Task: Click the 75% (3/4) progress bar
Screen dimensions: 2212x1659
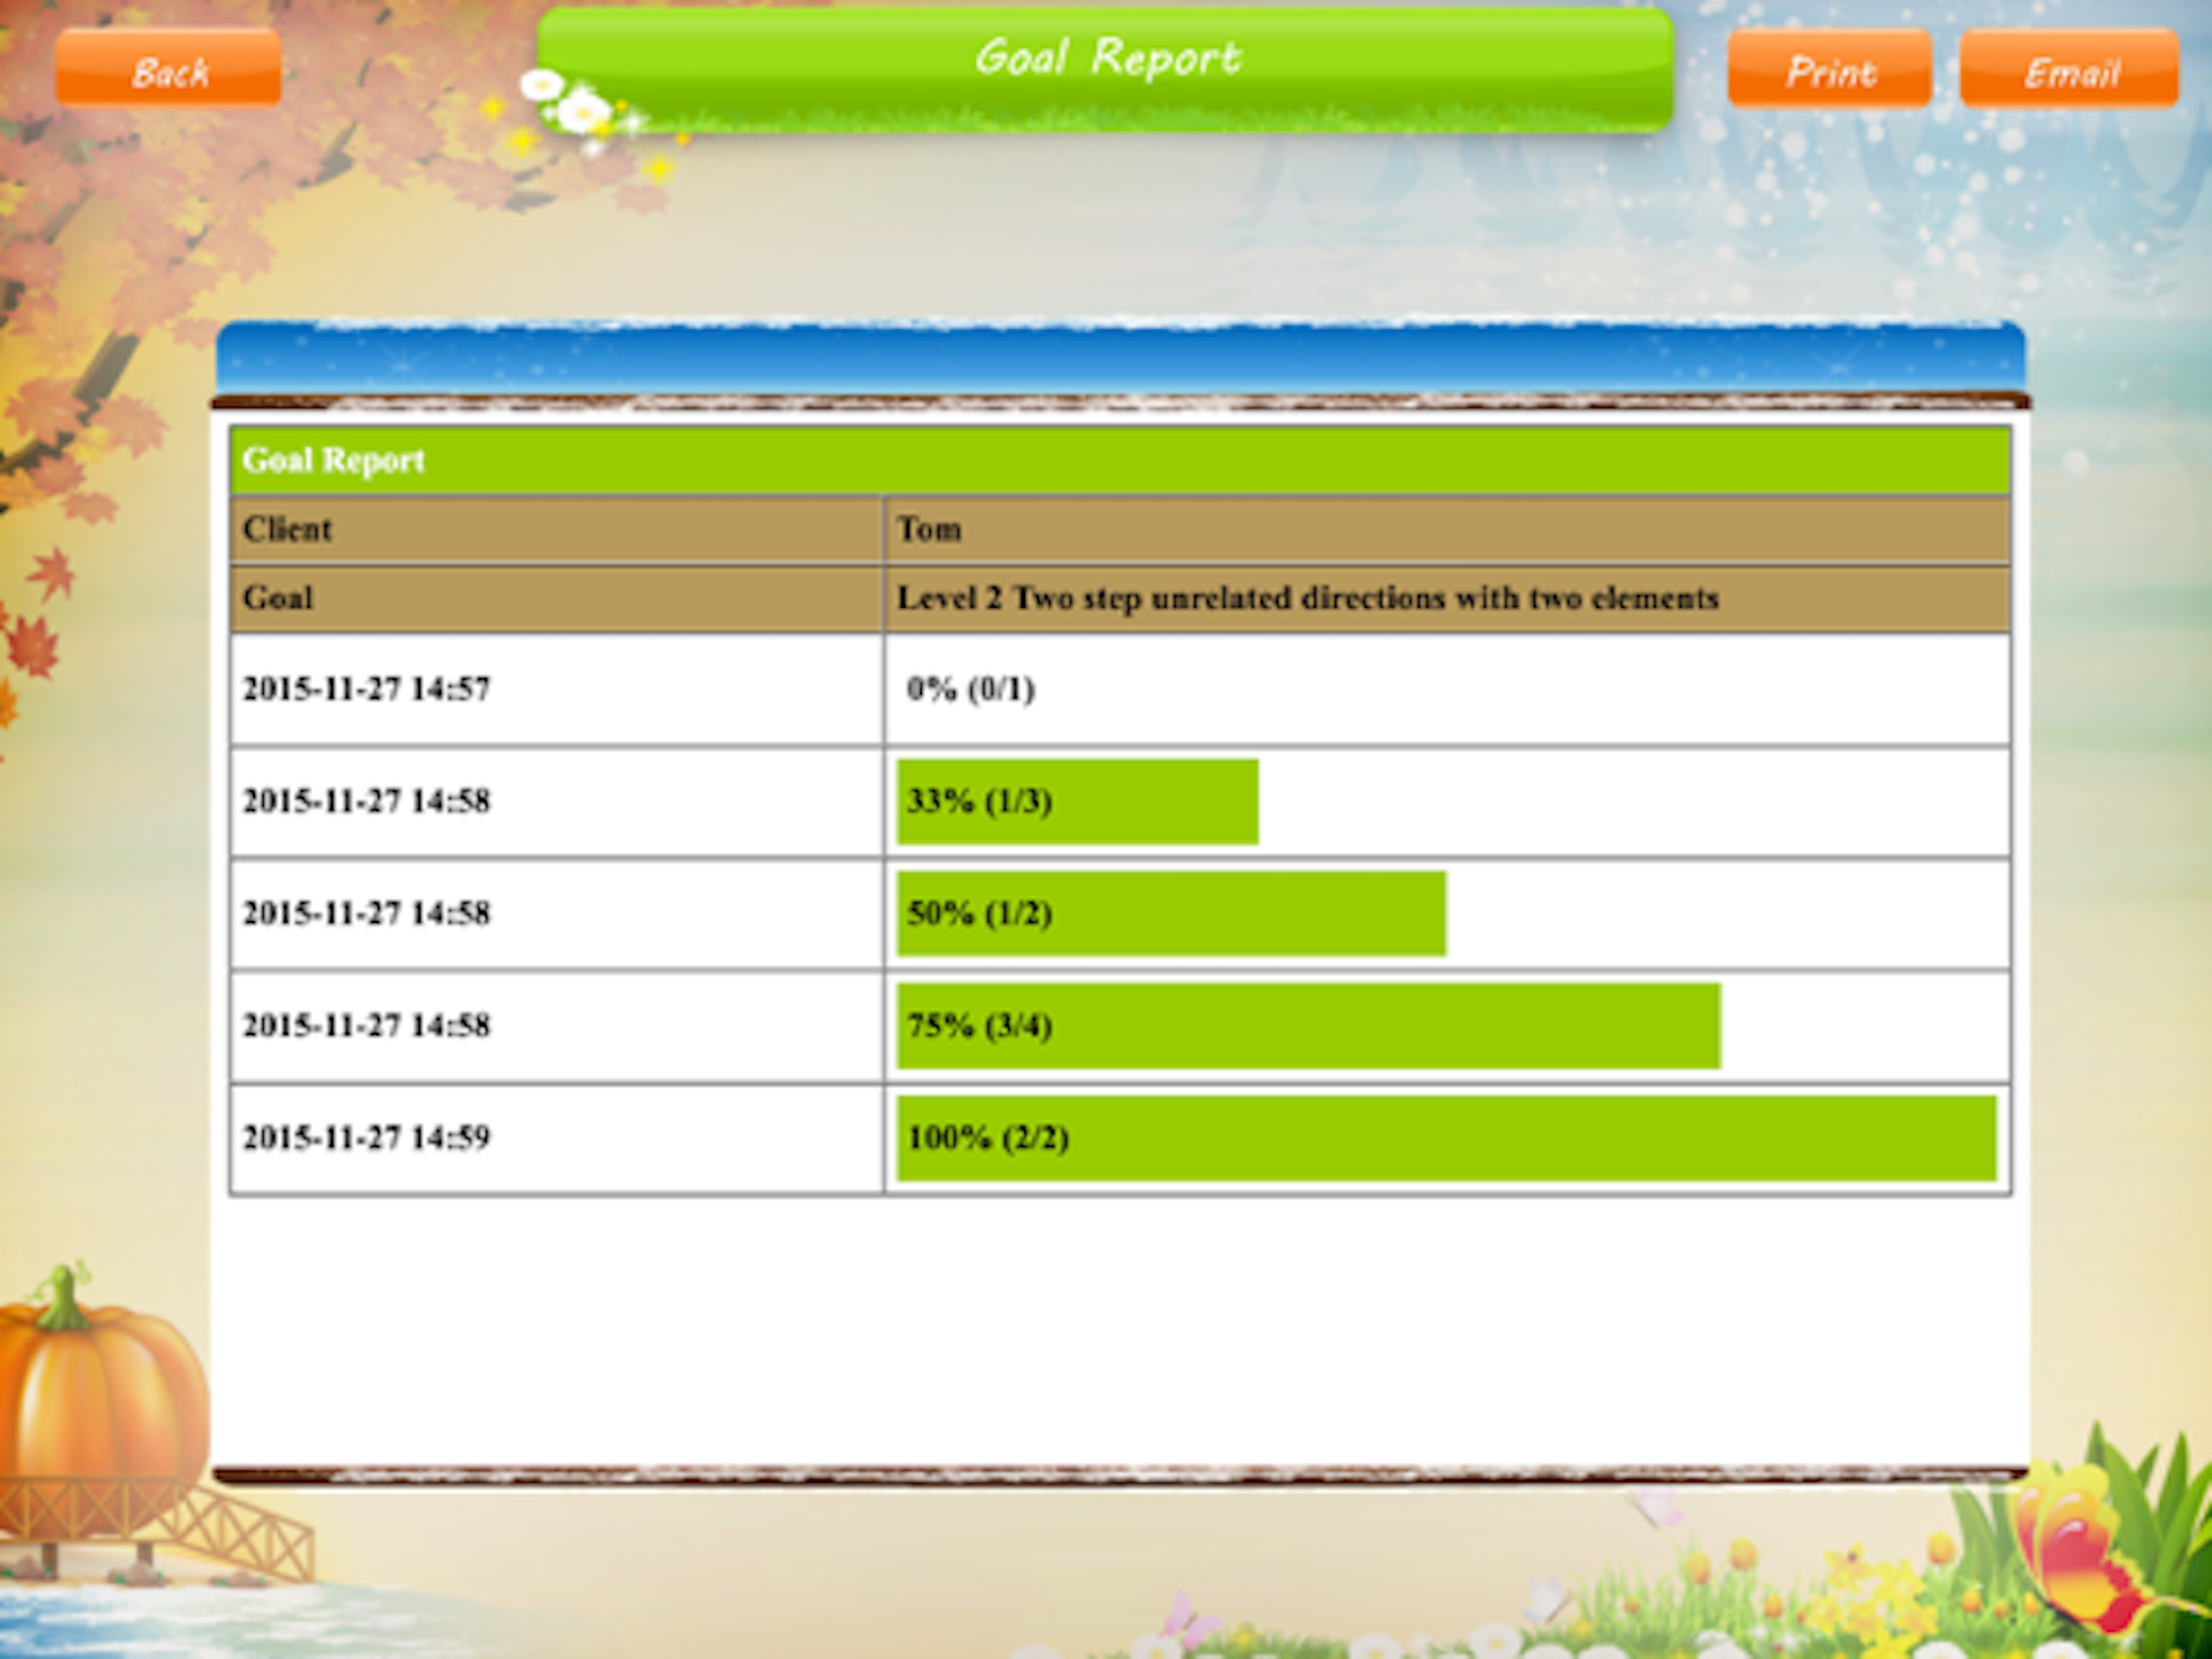Action: (x=1308, y=1026)
